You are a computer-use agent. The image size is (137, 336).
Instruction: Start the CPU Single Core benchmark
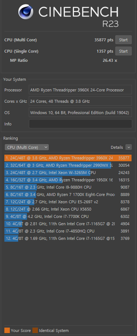[124, 51]
